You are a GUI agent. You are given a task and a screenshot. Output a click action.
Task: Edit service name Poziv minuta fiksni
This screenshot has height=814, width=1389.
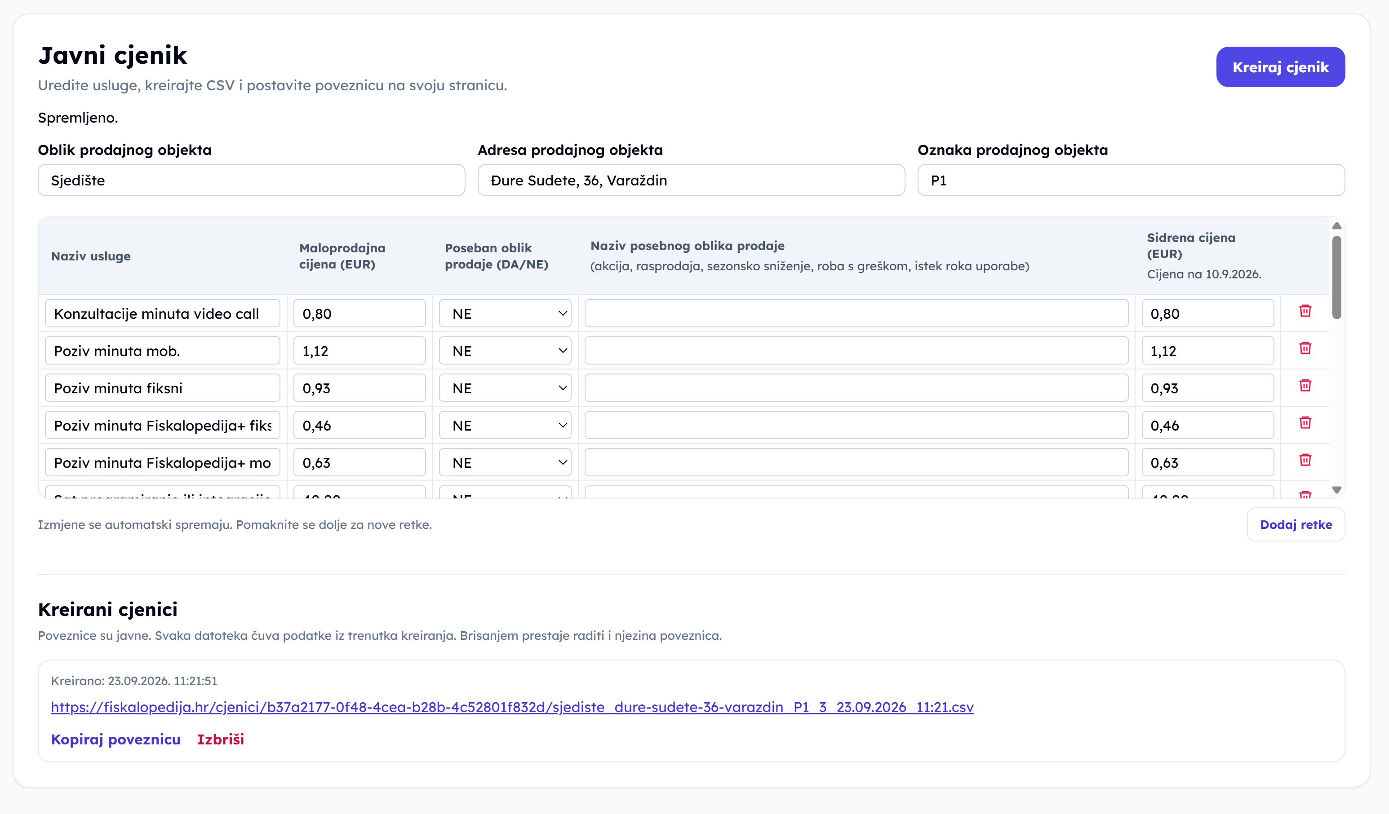163,388
